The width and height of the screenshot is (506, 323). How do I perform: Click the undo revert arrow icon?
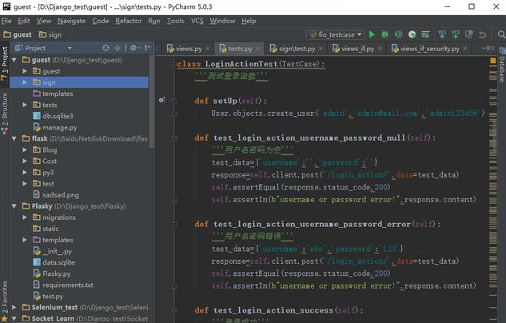(x=483, y=34)
